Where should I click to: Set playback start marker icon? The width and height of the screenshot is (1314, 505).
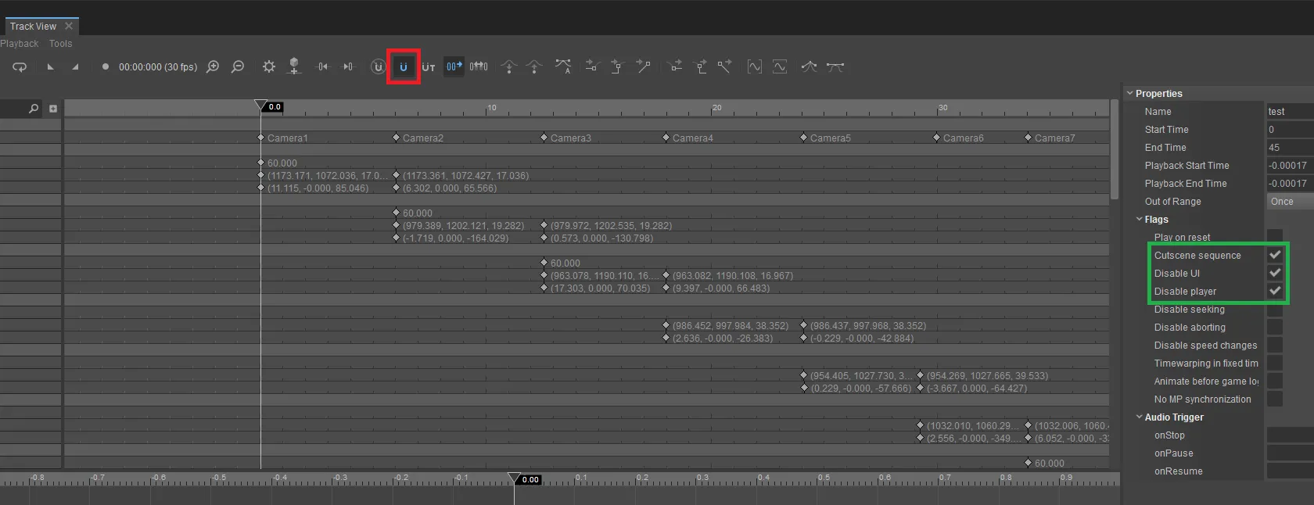click(50, 67)
